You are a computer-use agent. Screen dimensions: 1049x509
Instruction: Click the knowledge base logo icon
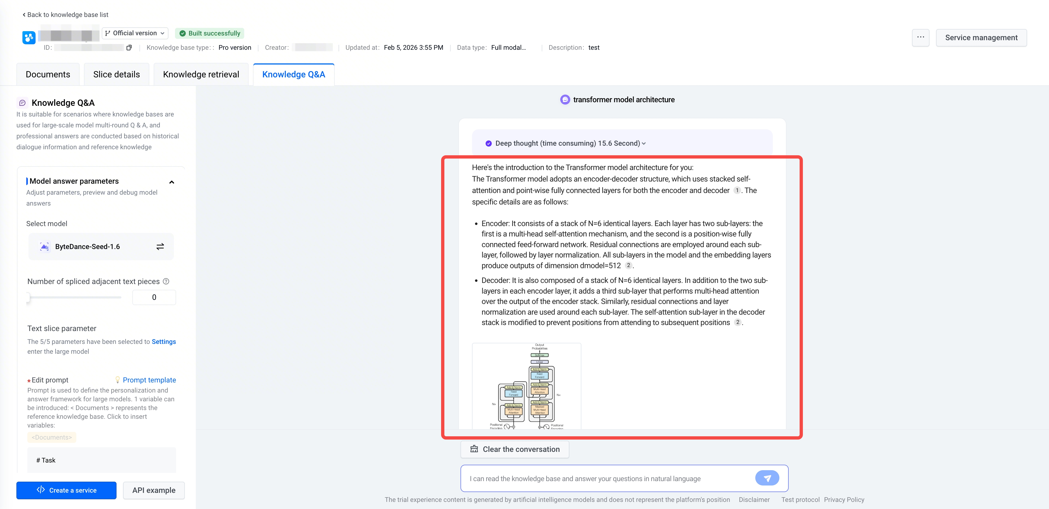click(x=29, y=38)
